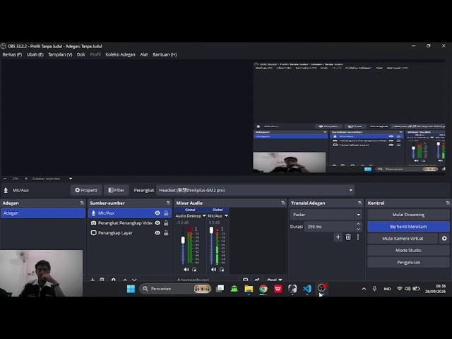Open Audio Desktop channel options dropdown
452x339 pixels.
coord(204,216)
